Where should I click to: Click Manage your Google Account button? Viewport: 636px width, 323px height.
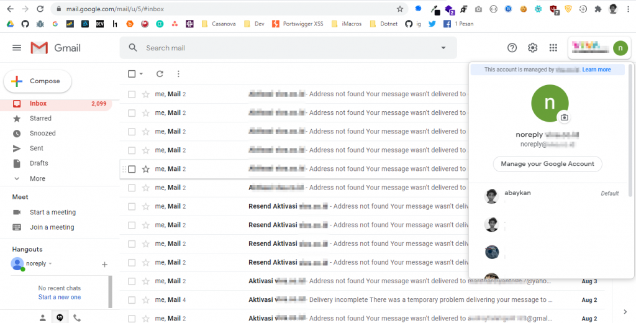pos(547,164)
